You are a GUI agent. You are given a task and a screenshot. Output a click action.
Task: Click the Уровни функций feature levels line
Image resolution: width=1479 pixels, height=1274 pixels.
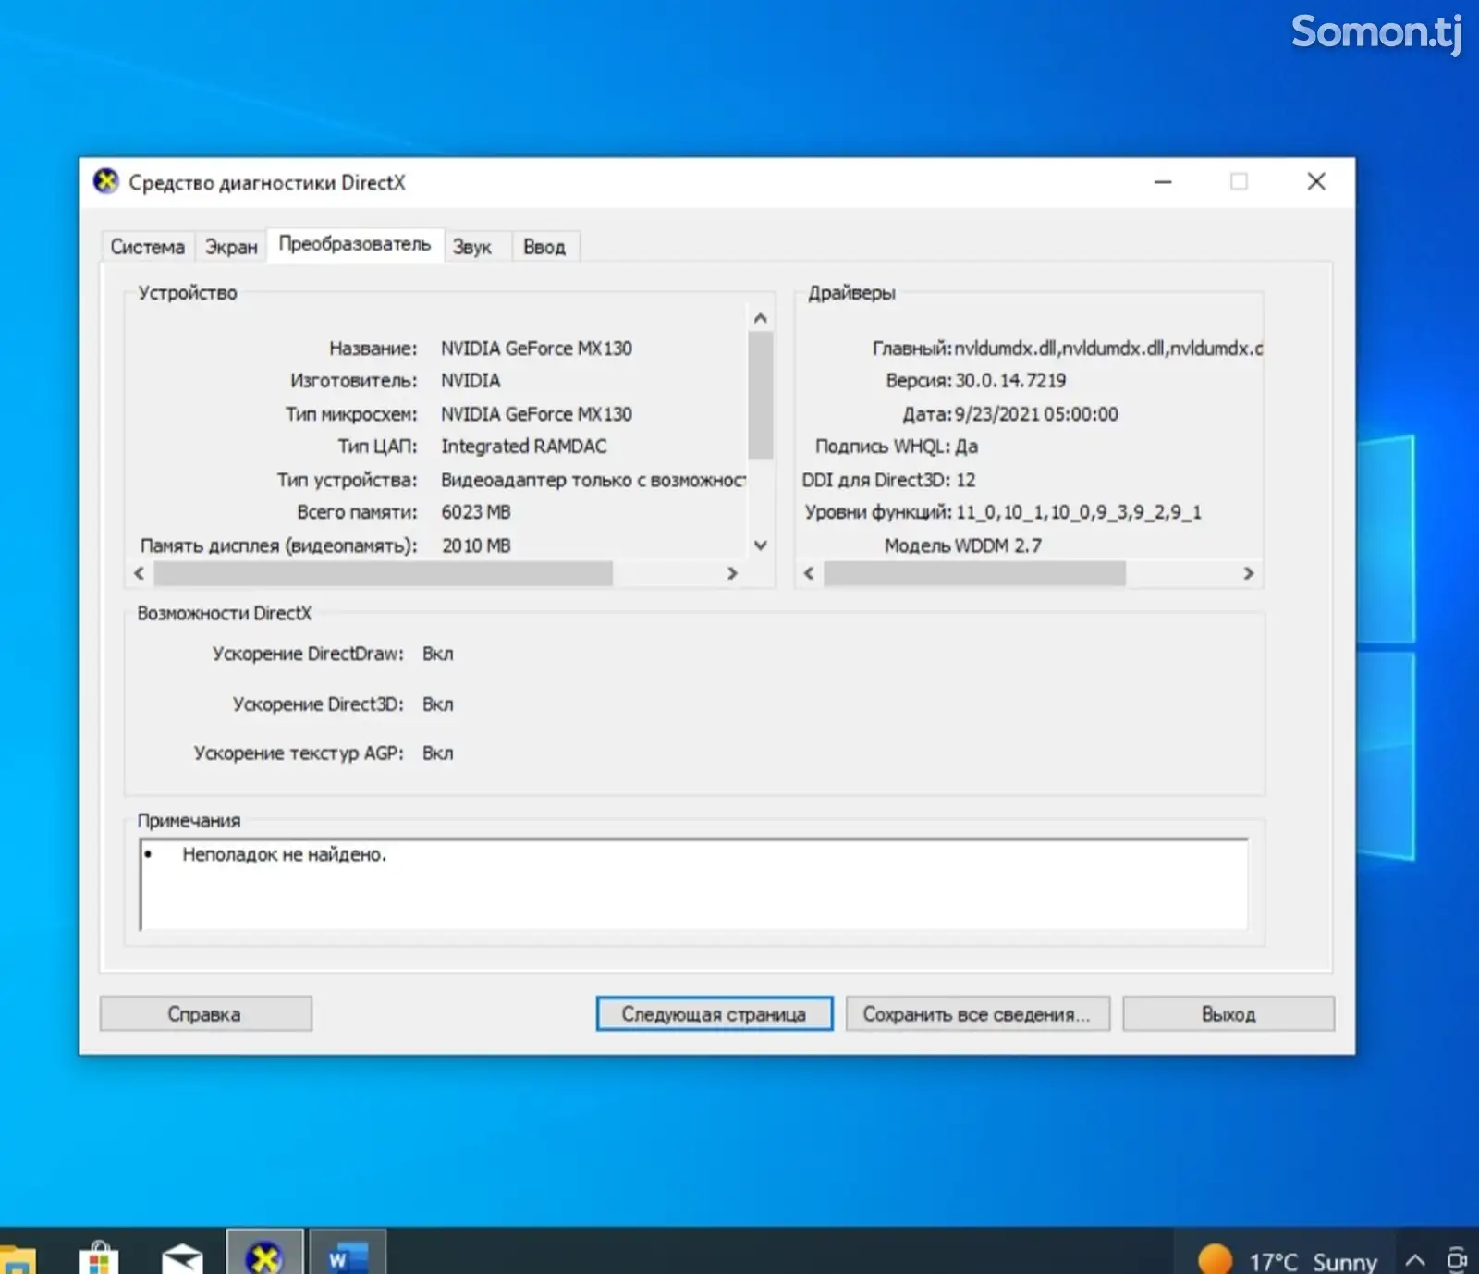[x=1003, y=512]
